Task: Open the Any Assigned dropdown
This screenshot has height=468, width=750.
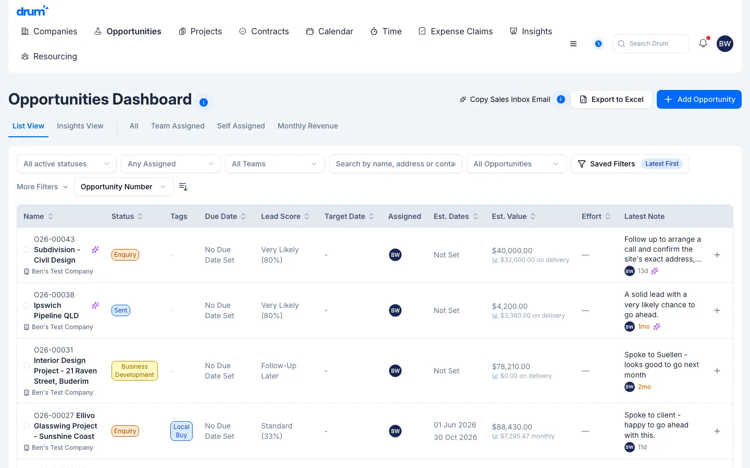Action: coord(171,164)
